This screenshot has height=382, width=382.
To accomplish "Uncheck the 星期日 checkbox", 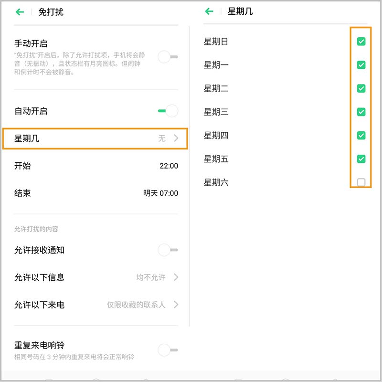I will pyautogui.click(x=361, y=42).
